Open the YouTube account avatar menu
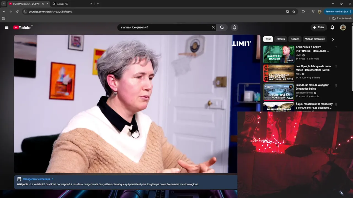The width and height of the screenshot is (353, 198). click(x=343, y=28)
